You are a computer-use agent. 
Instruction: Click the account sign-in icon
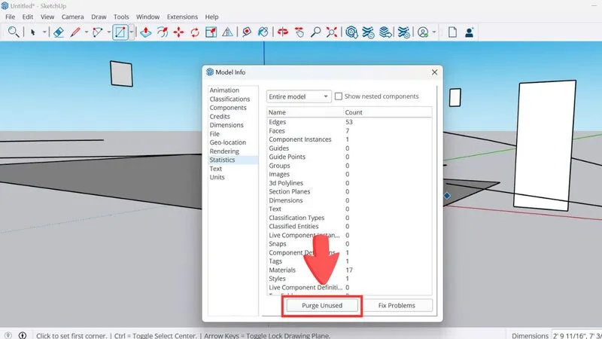click(x=423, y=32)
